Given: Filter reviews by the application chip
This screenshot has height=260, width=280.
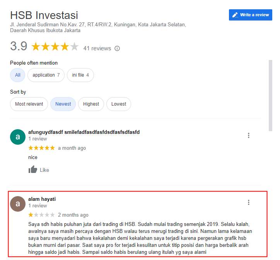Looking at the screenshot, I should (x=46, y=75).
